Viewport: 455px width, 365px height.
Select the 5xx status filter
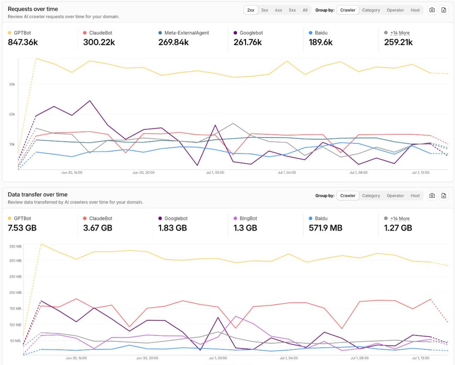(292, 10)
